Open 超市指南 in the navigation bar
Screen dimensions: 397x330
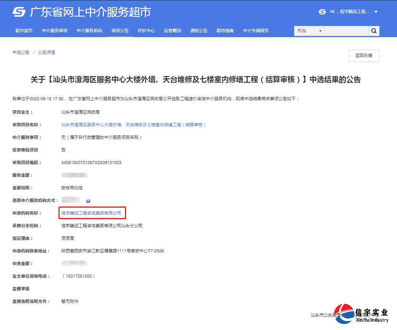225,31
